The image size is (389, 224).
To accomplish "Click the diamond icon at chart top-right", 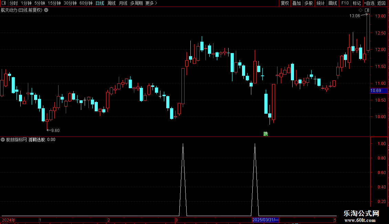I will [361, 10].
